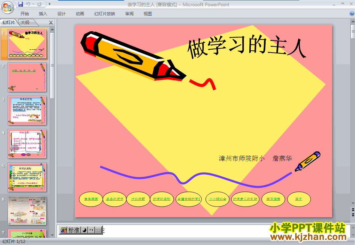Click the Undo arrow icon

click(28, 4)
